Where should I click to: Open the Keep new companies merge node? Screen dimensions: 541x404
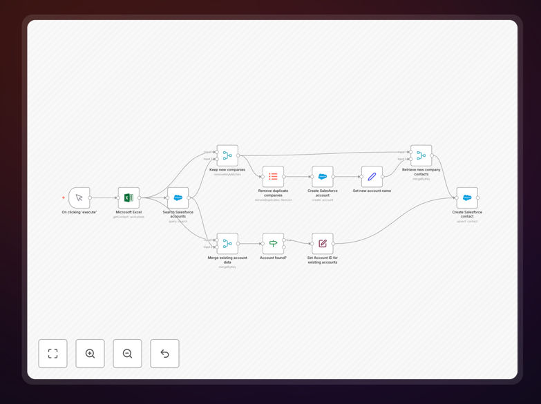(227, 155)
